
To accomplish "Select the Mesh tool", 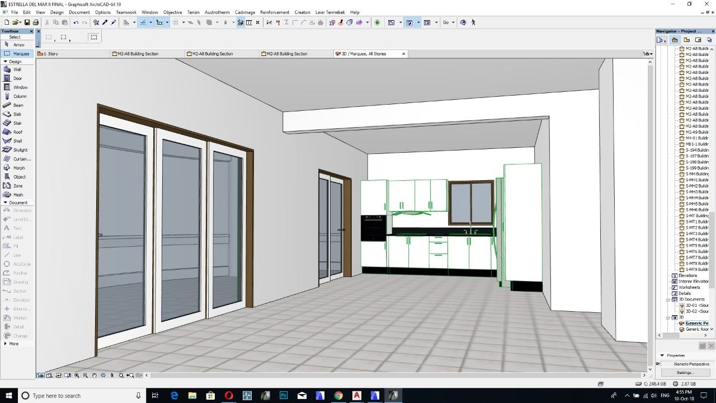I will click(x=17, y=195).
